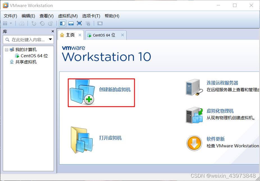Open the 帮助(H) menu
260x181 pixels.
tap(112, 16)
